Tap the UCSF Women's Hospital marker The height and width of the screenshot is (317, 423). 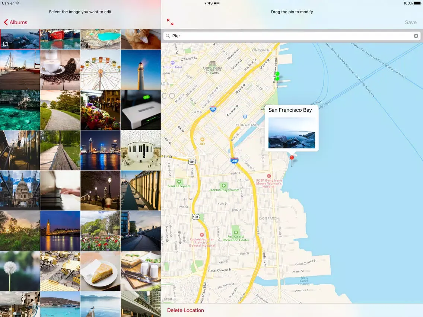coord(269,176)
